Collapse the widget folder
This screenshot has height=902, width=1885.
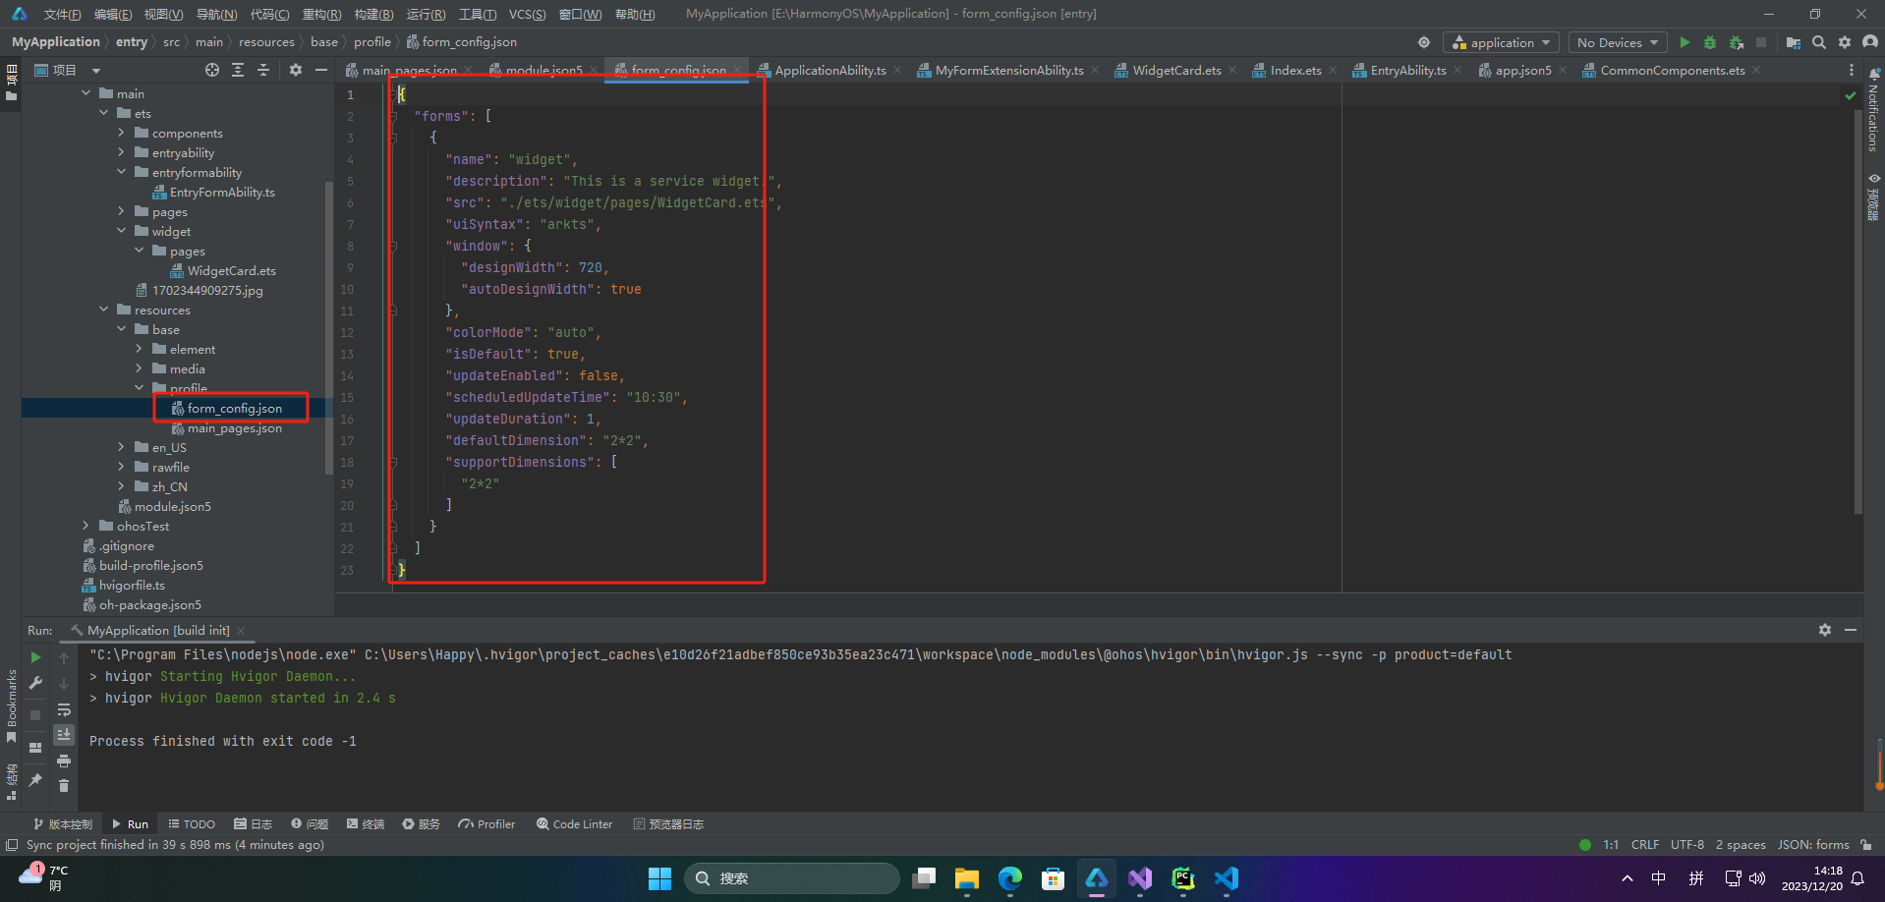122,231
